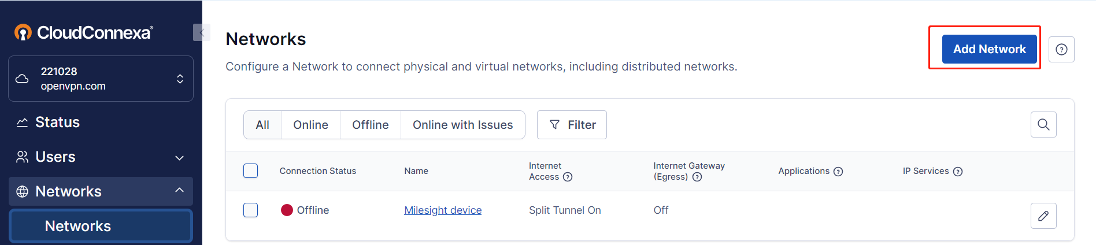Open the search magnifier icon in networks table
The width and height of the screenshot is (1096, 245).
[x=1043, y=125]
